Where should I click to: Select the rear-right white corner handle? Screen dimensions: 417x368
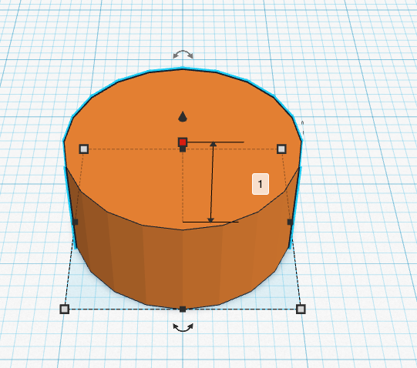281,149
